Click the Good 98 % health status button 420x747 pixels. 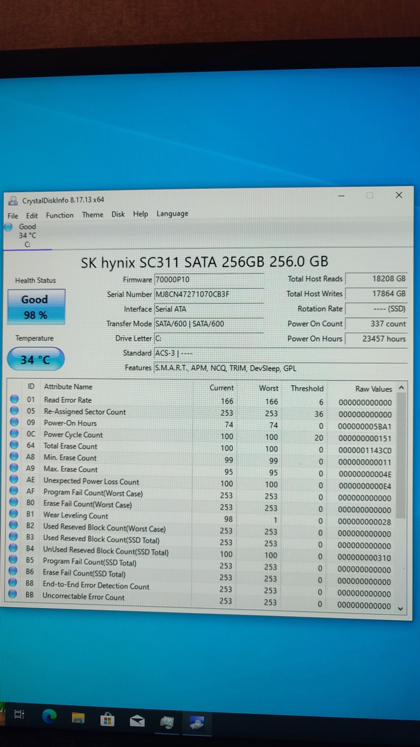36,307
